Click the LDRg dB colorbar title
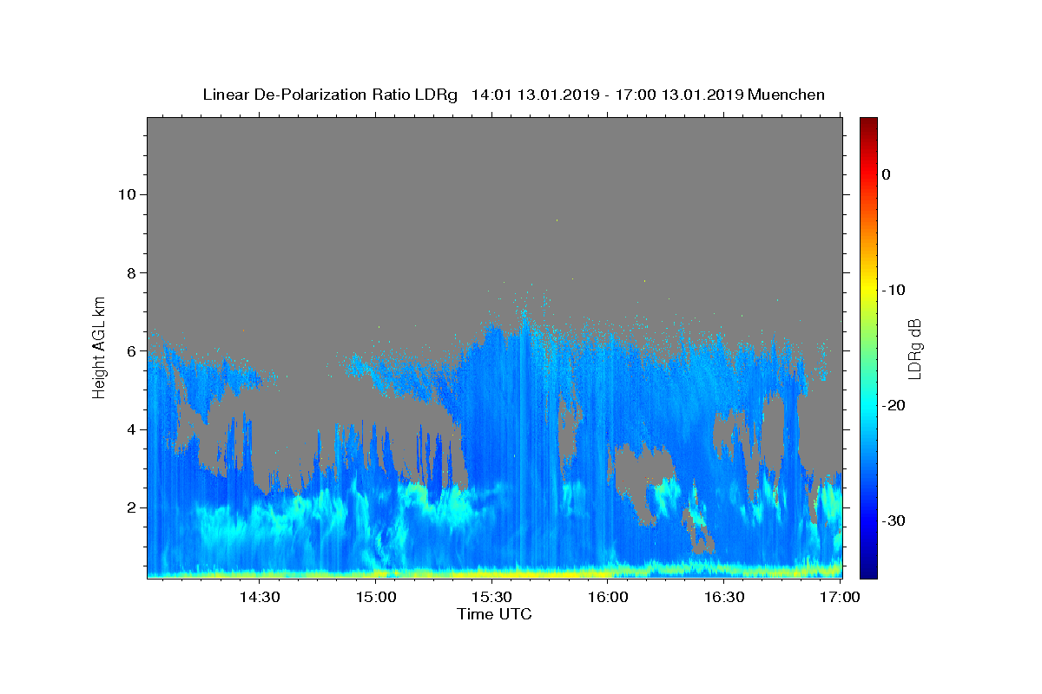 coord(913,348)
